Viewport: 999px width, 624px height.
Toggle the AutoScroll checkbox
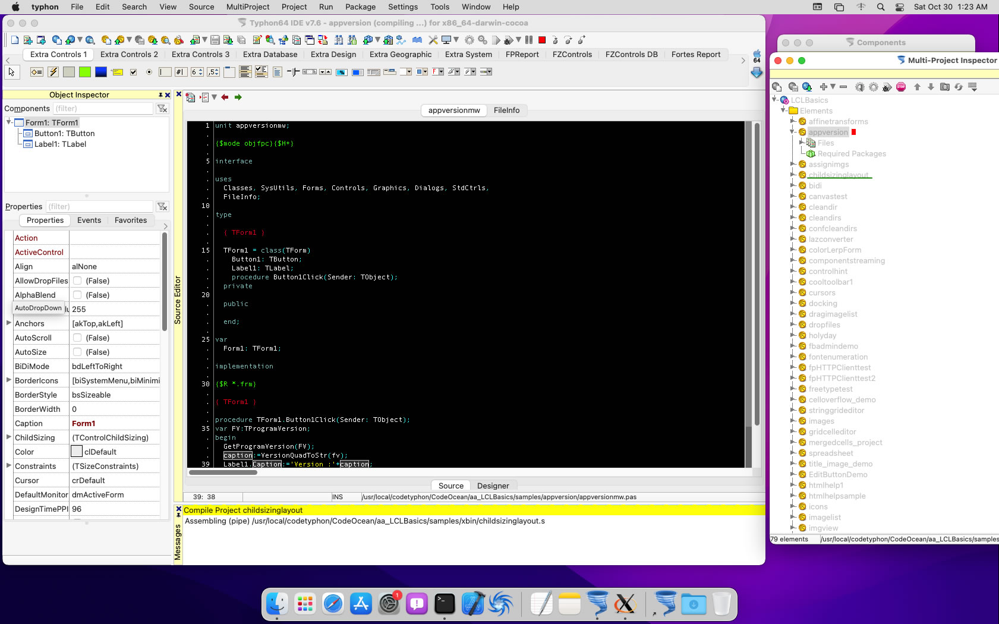77,338
